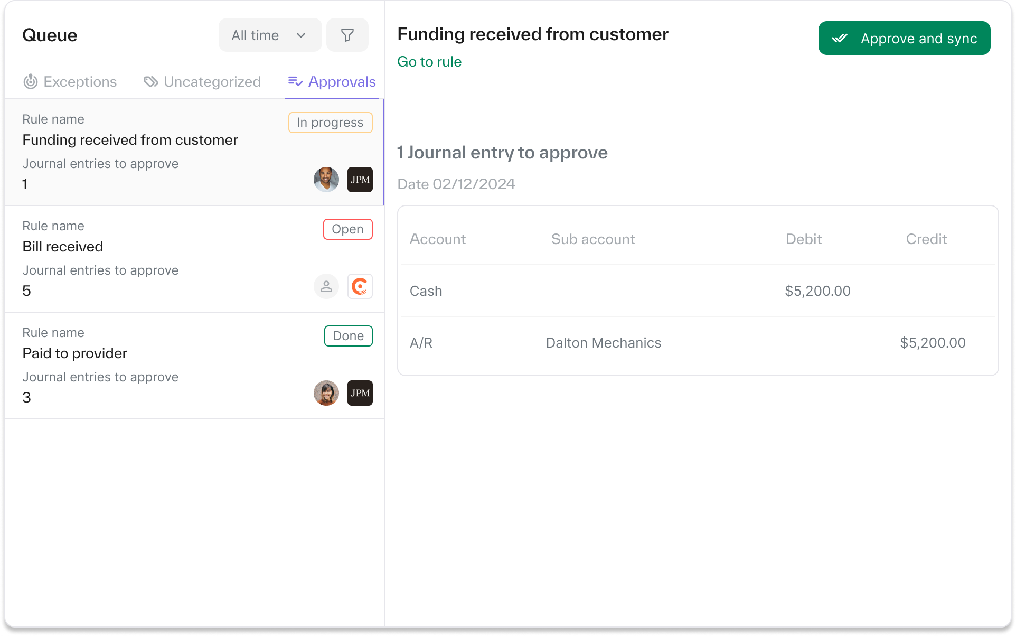The height and width of the screenshot is (636, 1016).
Task: Click the Open status badge
Action: [347, 229]
